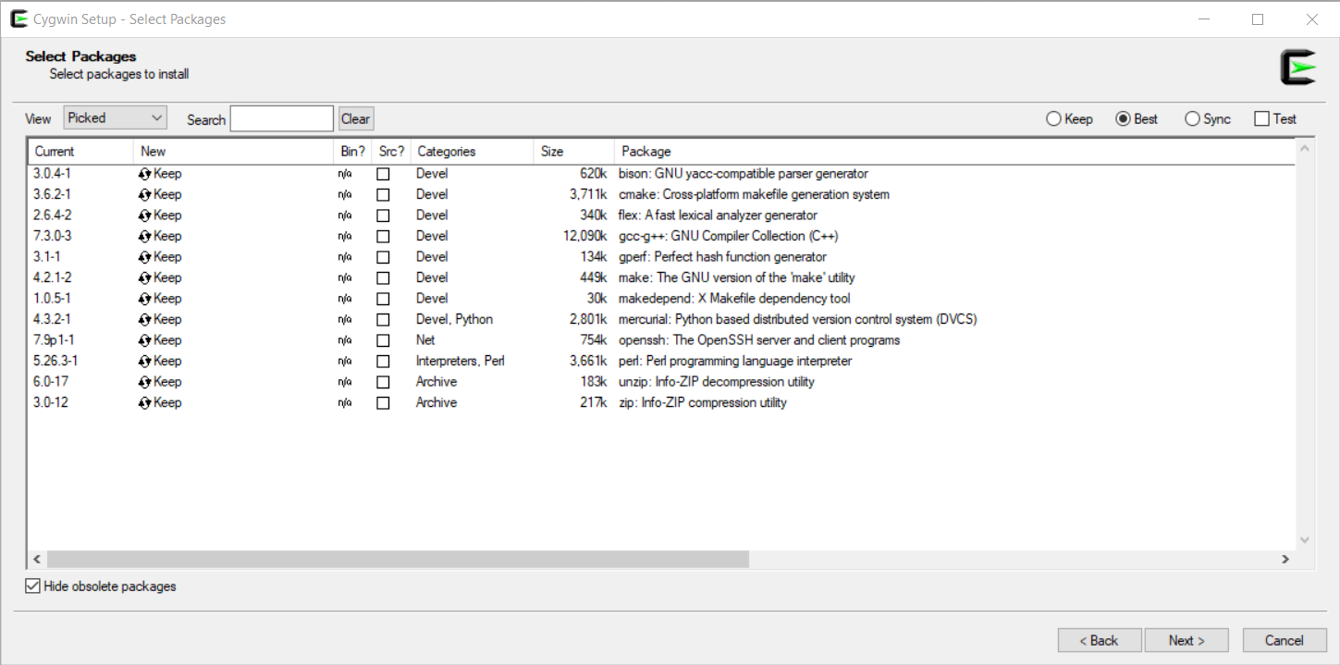The height and width of the screenshot is (665, 1340).
Task: Click the Net category cell for openssh
Action: pos(425,340)
